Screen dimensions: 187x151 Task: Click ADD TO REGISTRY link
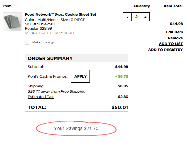(x=165, y=50)
